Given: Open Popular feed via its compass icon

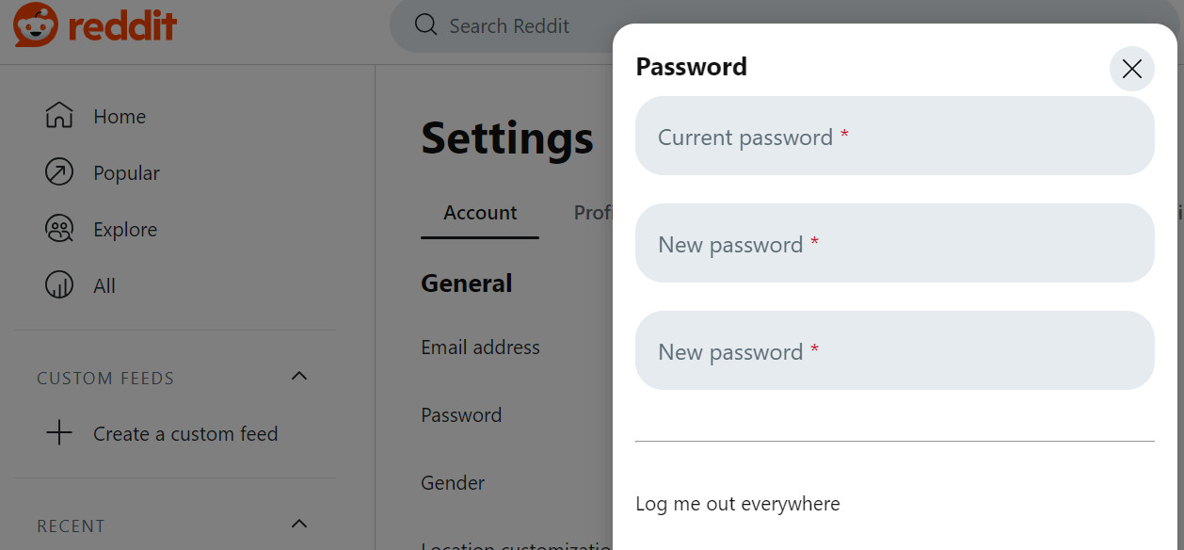Looking at the screenshot, I should point(59,171).
